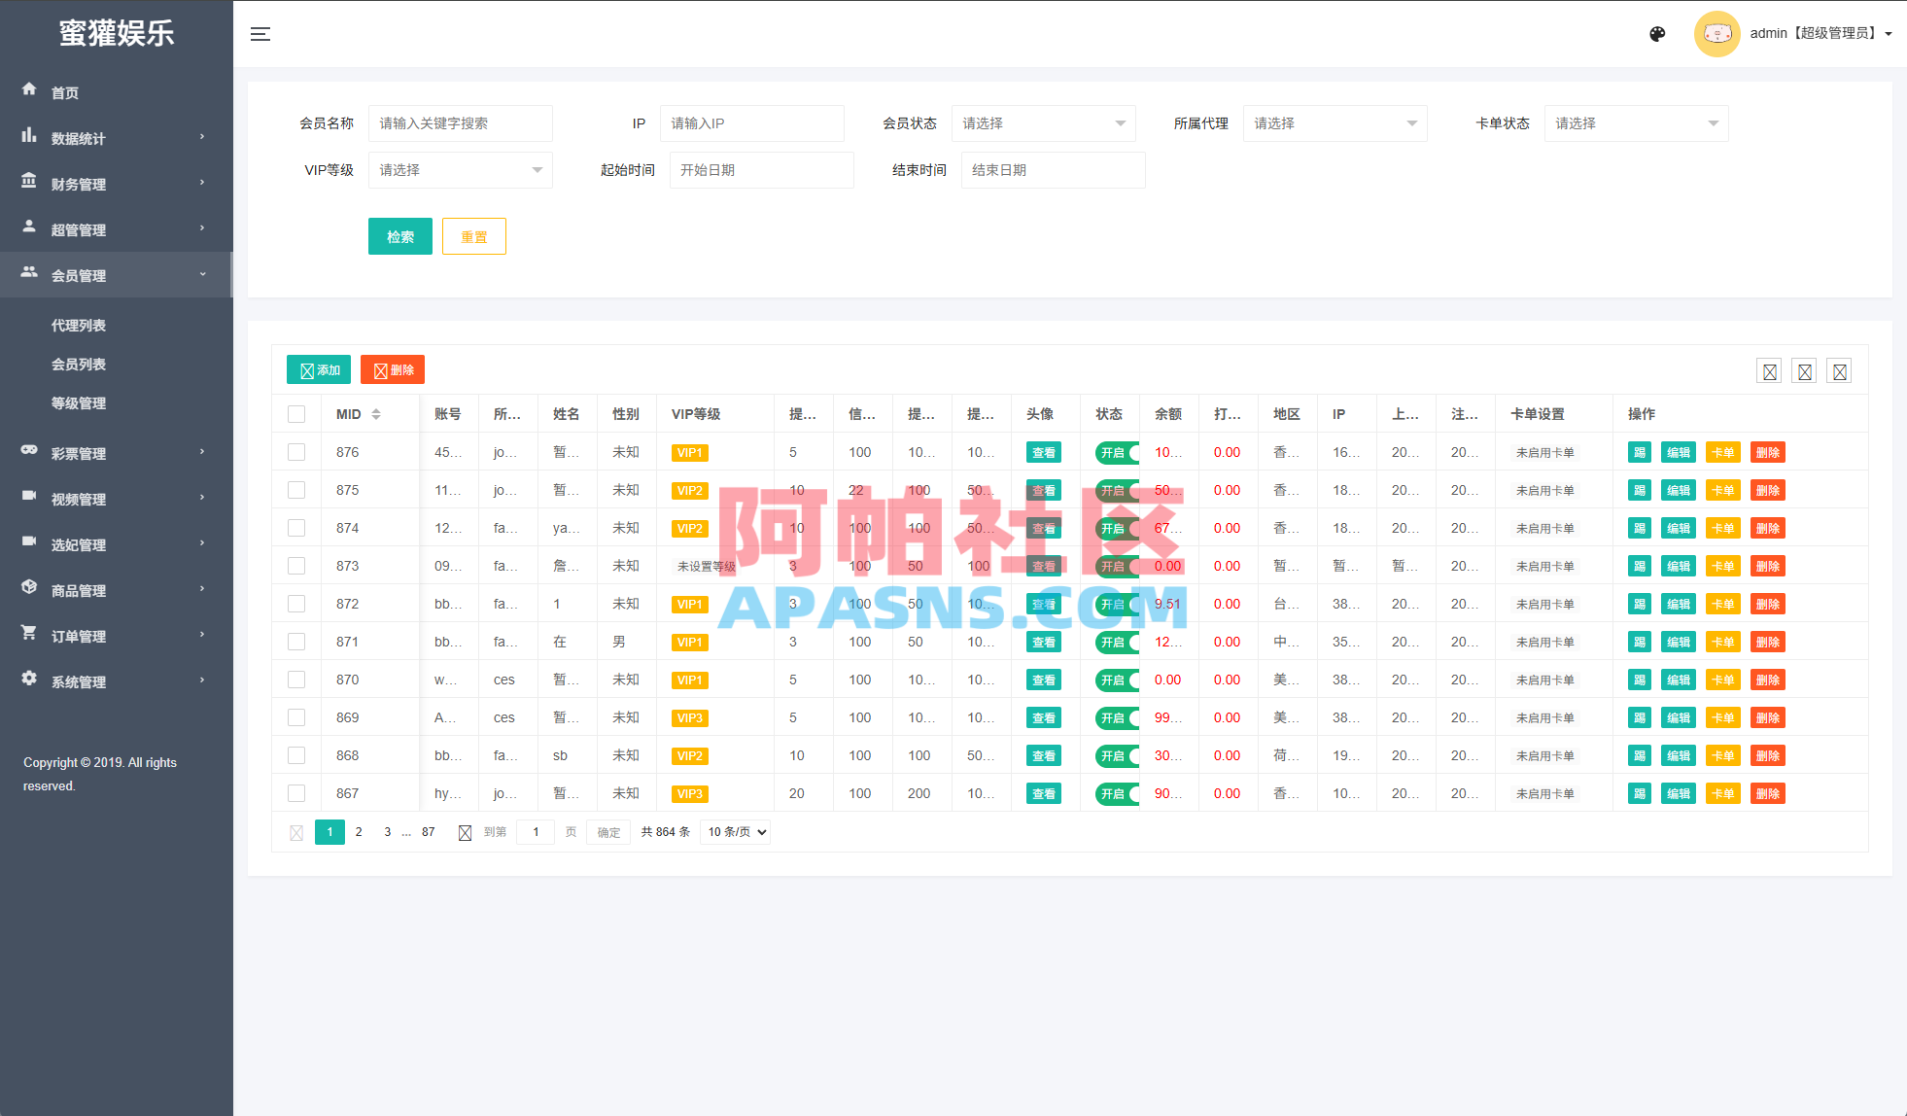Check the checkbox for member 876
This screenshot has height=1116, width=1907.
pyautogui.click(x=296, y=452)
